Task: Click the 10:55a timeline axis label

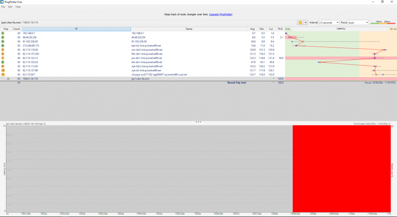Action: (159, 214)
